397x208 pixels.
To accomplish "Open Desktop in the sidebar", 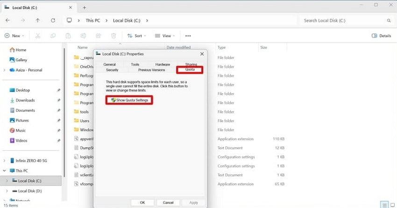I will (x=20, y=90).
